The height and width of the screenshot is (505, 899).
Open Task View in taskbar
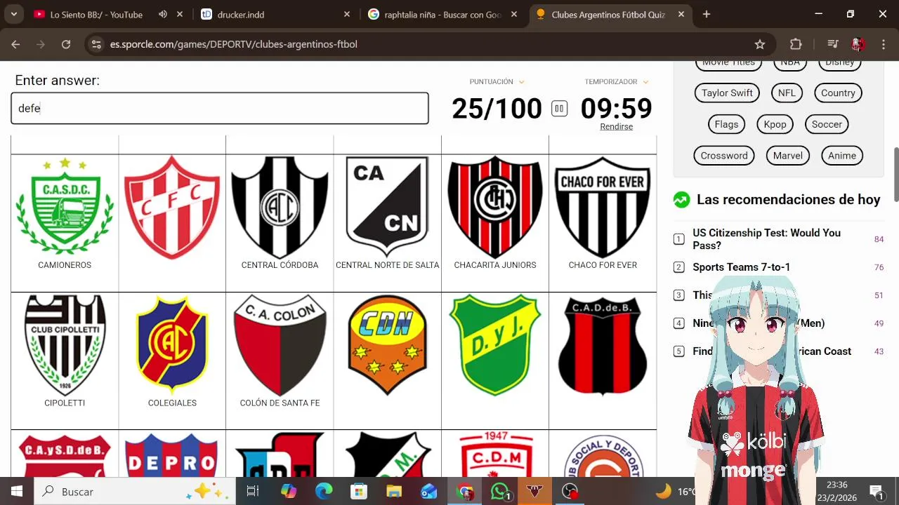point(253,492)
